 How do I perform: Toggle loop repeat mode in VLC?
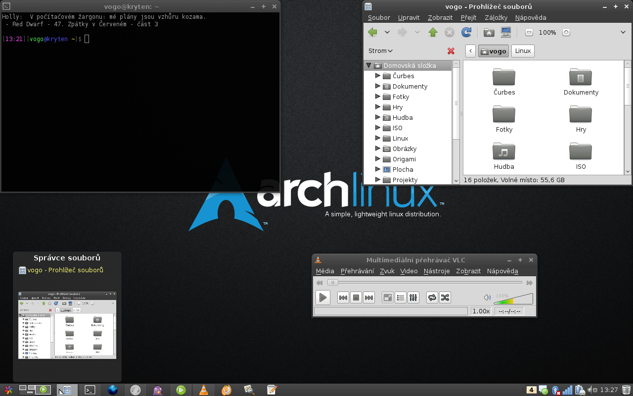coord(432,297)
